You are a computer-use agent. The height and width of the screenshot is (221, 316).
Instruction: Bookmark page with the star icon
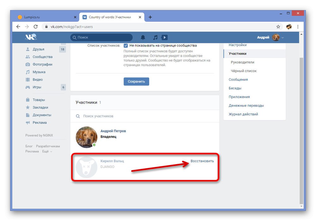[x=278, y=27]
